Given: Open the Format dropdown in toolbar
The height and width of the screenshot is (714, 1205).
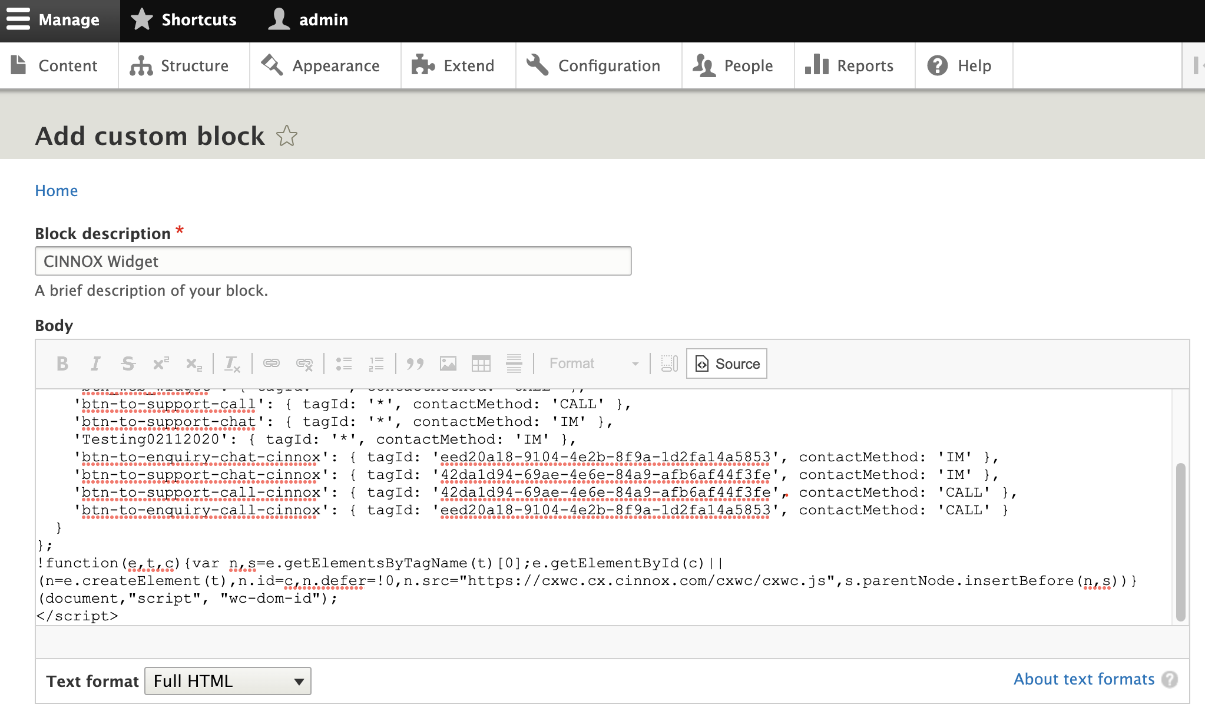Looking at the screenshot, I should pos(593,363).
